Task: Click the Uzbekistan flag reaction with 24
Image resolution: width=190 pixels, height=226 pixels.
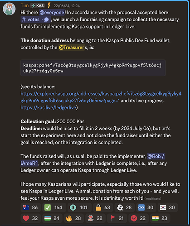Action: (52, 218)
